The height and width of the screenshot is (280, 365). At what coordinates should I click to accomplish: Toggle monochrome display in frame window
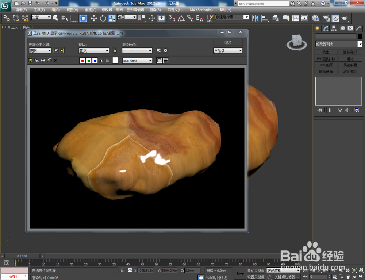(x=107, y=61)
